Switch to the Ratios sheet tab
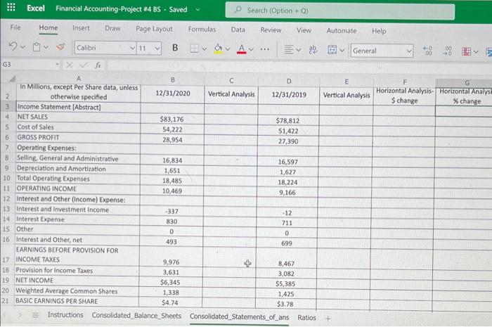The image size is (492, 327). (307, 318)
